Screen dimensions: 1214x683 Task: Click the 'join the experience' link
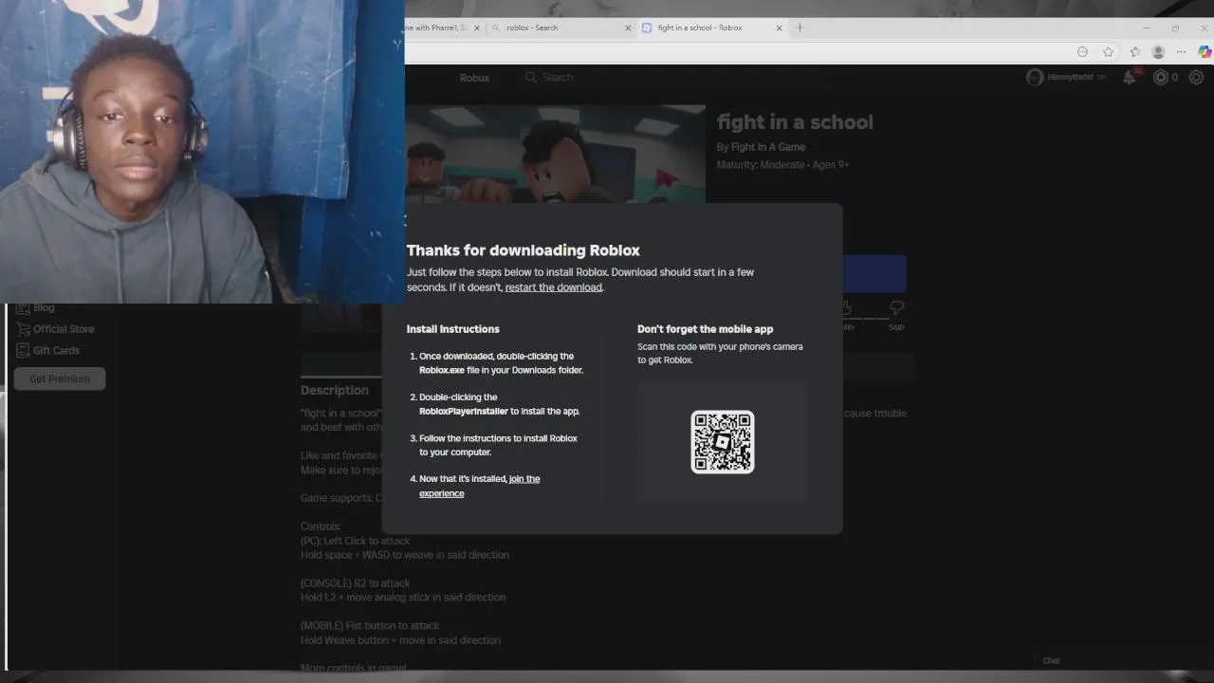click(x=479, y=486)
